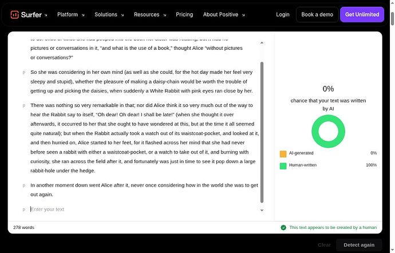
Task: Click the paragraph marker beside 'There was nothing'
Action: click(x=24, y=105)
